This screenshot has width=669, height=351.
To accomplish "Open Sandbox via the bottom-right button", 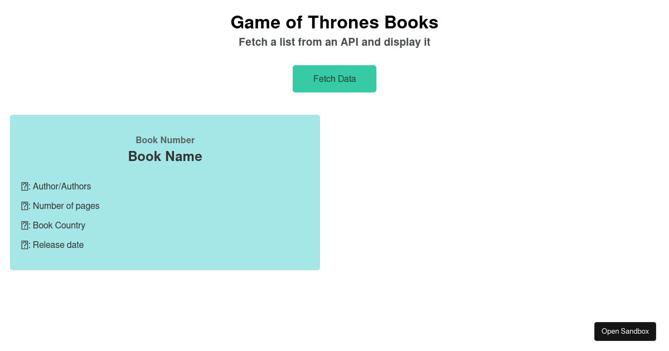I will (x=625, y=331).
